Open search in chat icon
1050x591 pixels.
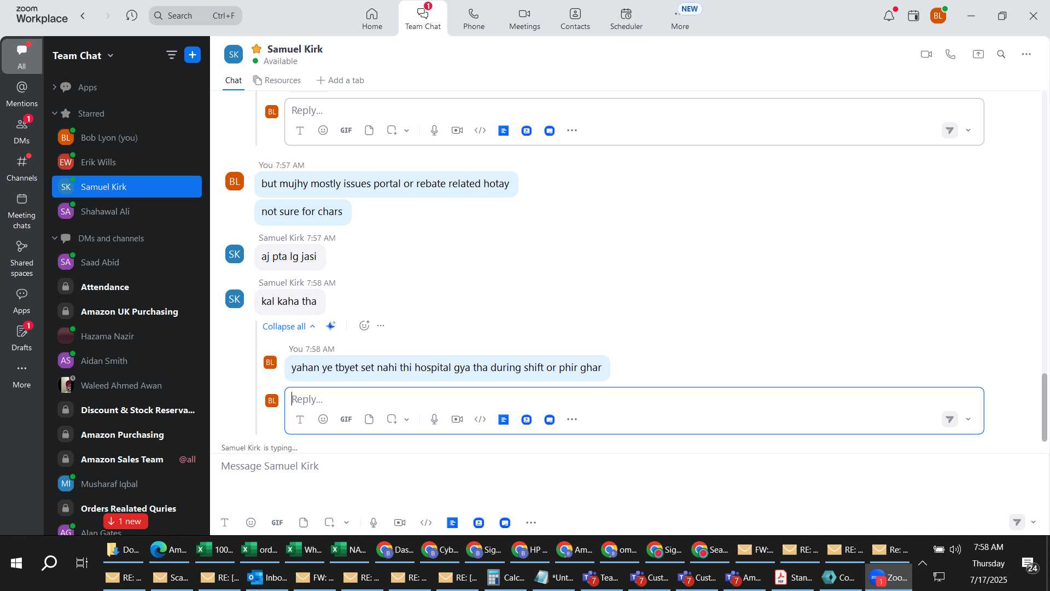coord(1001,54)
